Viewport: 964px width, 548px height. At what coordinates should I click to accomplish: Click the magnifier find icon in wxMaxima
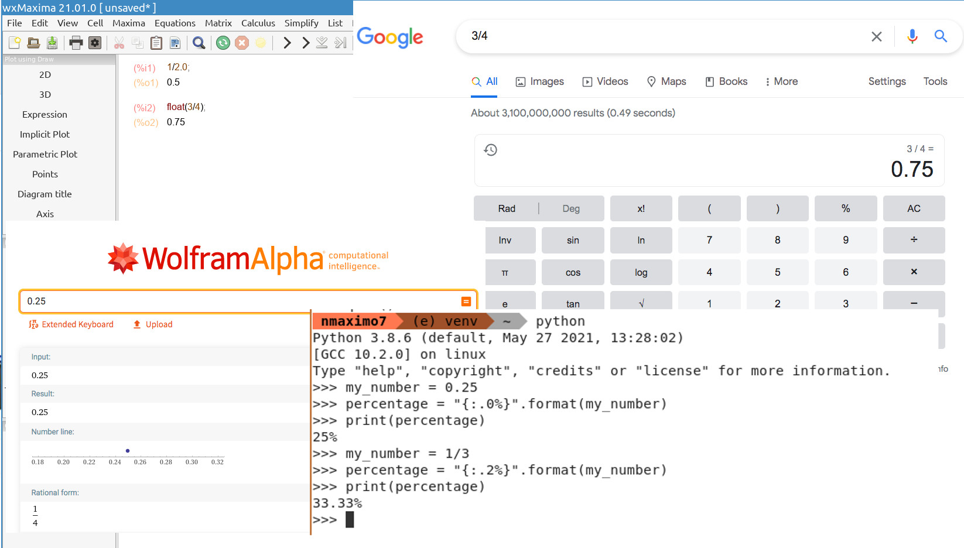199,43
